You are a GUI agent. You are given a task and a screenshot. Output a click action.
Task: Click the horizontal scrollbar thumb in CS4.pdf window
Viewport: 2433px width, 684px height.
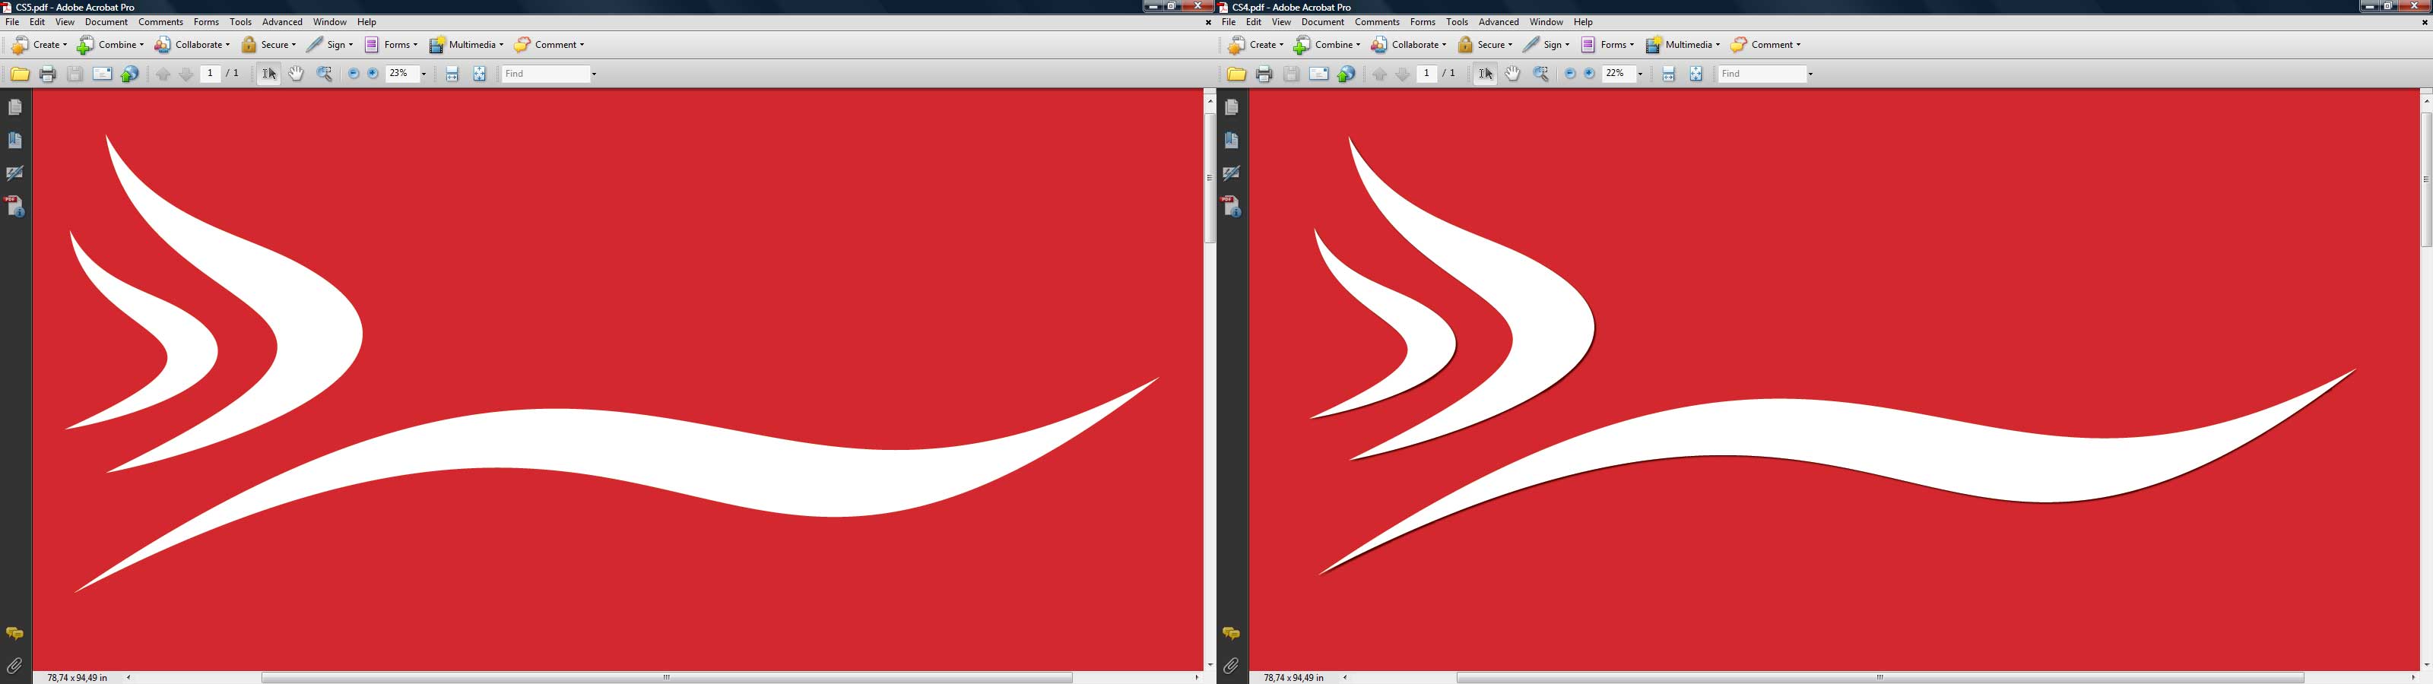[x=1880, y=677]
